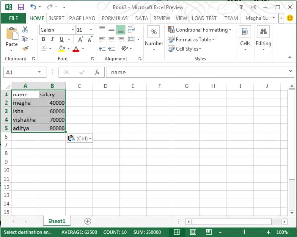297x237 pixels.
Task: Click the Save icon in quick access toolbar
Action: coord(20,7)
